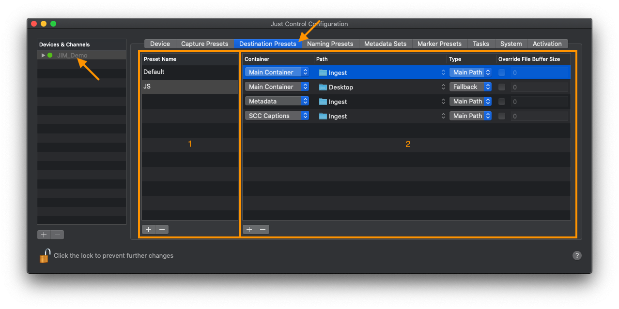Select the Destination Presets tab
Image resolution: width=619 pixels, height=309 pixels.
(x=268, y=44)
